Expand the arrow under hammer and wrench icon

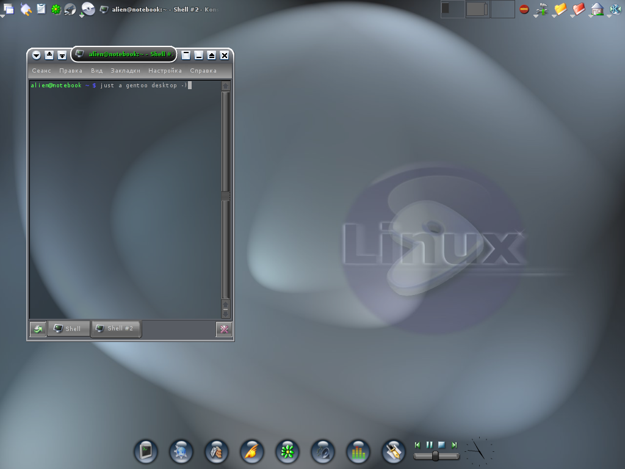[536, 16]
